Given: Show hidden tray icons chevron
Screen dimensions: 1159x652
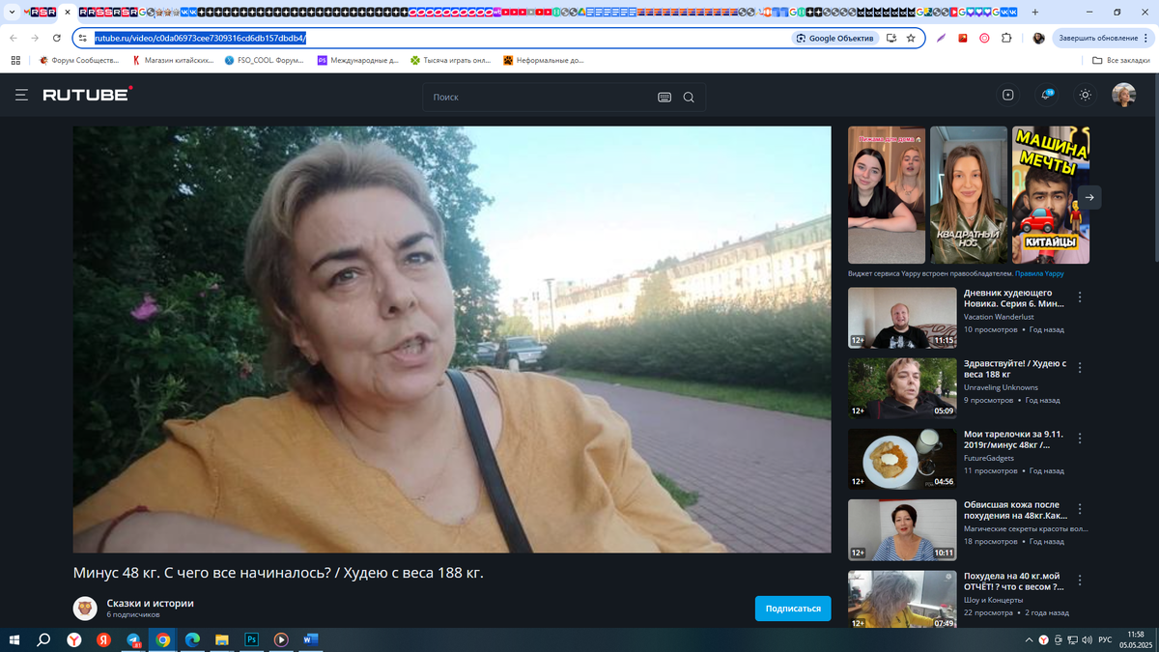Looking at the screenshot, I should coord(1029,640).
